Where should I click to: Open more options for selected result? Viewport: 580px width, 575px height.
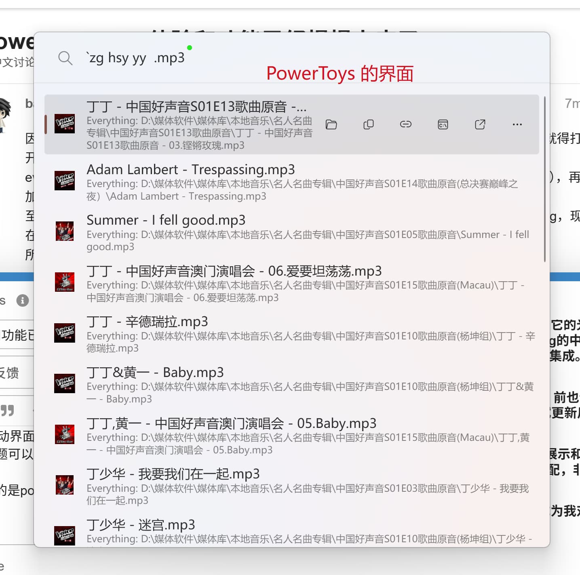[x=517, y=124]
